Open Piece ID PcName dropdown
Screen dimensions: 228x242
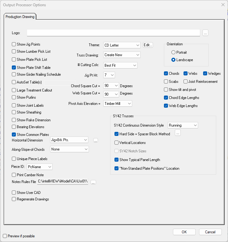[40, 167]
